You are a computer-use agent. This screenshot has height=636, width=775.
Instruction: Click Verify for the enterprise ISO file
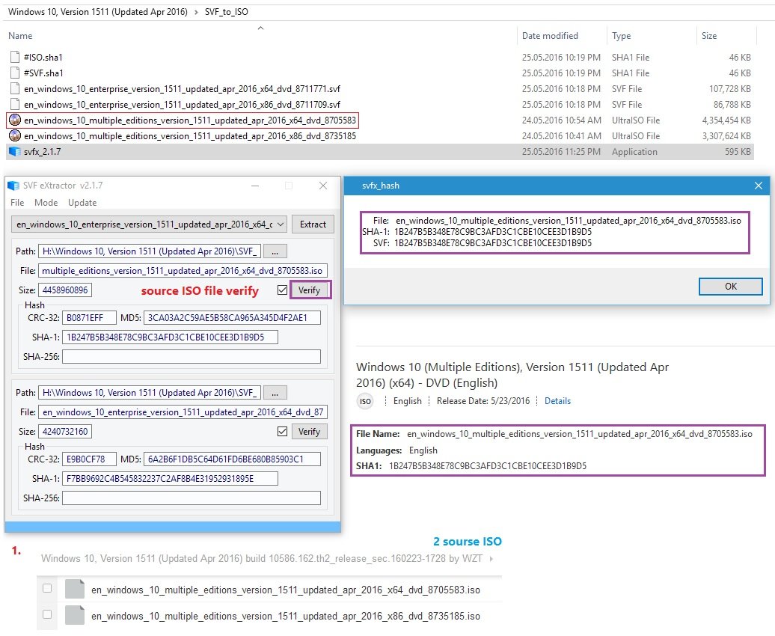coord(310,432)
